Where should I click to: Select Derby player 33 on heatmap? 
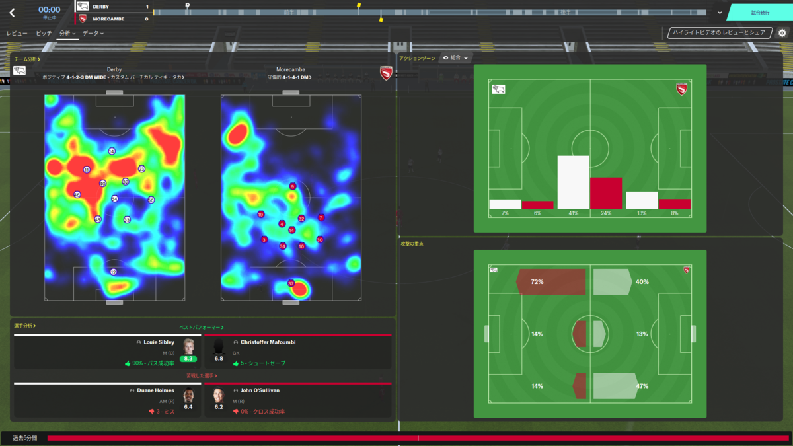(127, 219)
